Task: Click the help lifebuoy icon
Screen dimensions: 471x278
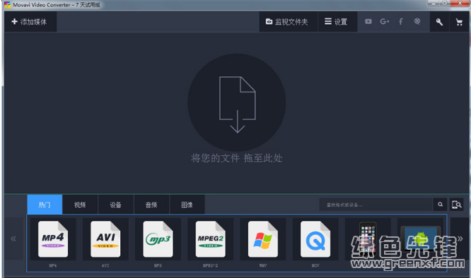Action: (417, 21)
